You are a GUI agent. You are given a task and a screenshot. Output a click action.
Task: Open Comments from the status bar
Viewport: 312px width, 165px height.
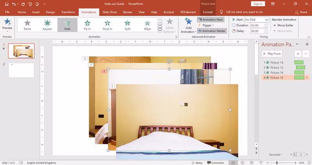215,163
